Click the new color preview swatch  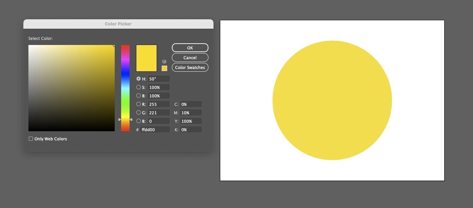coord(146,57)
